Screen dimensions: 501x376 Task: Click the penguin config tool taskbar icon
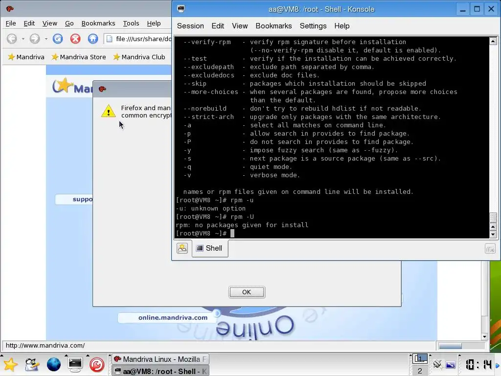click(32, 364)
